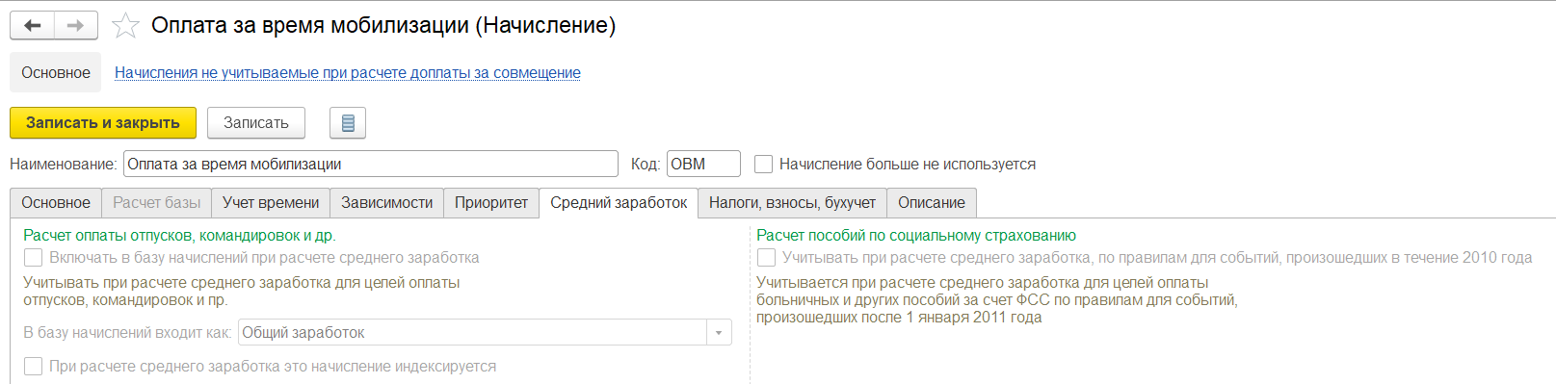Click the Код label
The image size is (1556, 384).
pyautogui.click(x=646, y=165)
